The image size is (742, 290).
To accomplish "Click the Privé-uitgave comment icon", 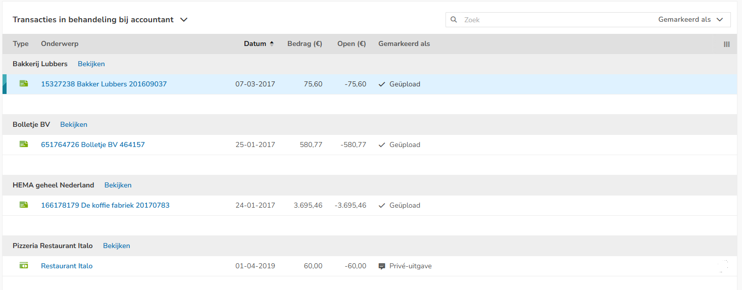I will point(382,266).
